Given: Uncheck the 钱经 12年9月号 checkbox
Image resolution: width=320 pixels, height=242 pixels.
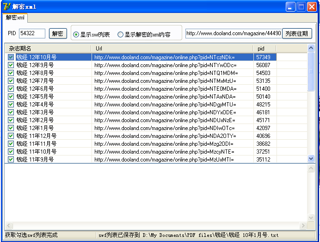Looking at the screenshot, I should 11,65.
